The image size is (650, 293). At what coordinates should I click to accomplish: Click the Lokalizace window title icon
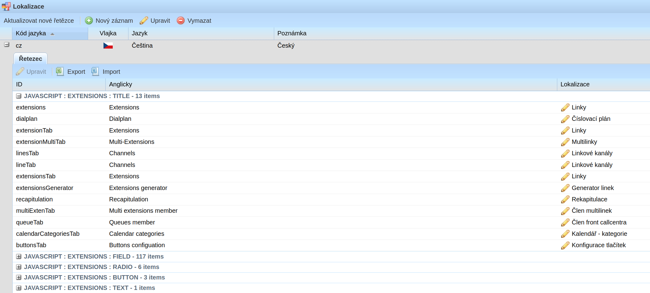[6, 6]
